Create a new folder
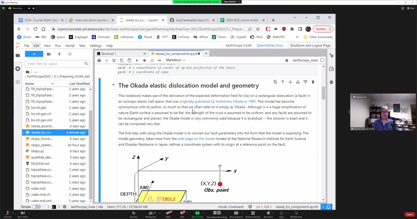This screenshot has height=219, width=417. coord(49,54)
